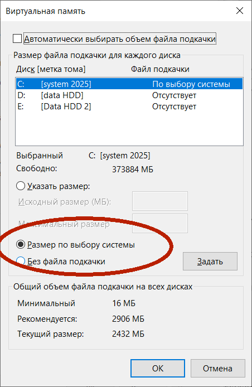Image resolution: width=252 pixels, height=387 pixels.
Task: Click the Исходный размер (МБ) input box
Action: click(x=160, y=201)
